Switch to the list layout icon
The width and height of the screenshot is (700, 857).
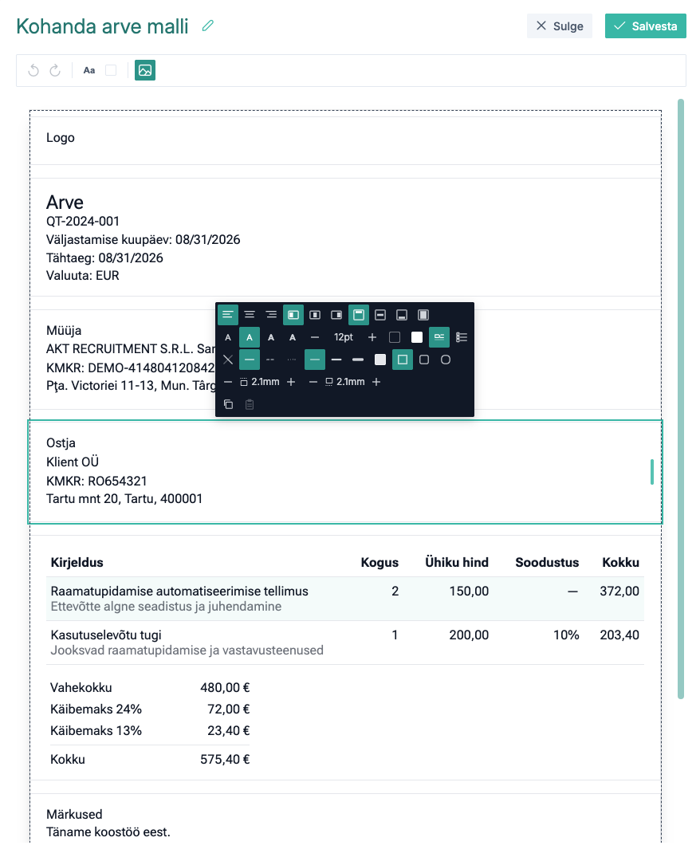[462, 337]
